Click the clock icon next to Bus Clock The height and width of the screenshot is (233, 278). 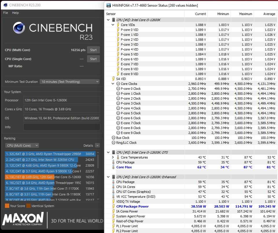[x=113, y=138]
